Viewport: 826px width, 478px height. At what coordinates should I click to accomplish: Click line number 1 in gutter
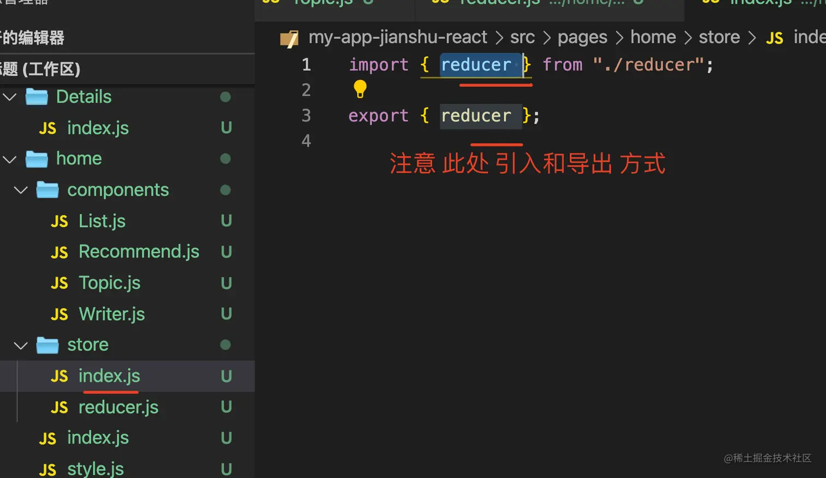[306, 65]
